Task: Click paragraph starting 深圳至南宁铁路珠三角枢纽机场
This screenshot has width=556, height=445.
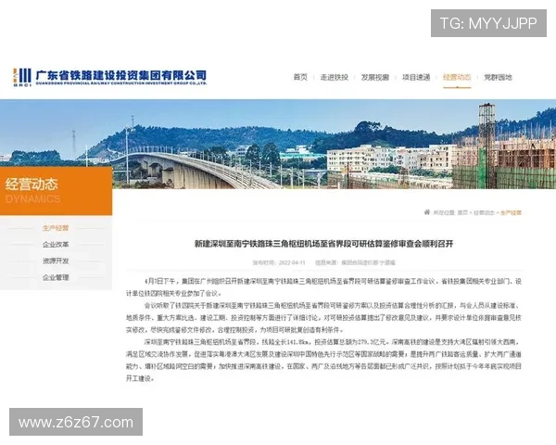Action: 323,361
